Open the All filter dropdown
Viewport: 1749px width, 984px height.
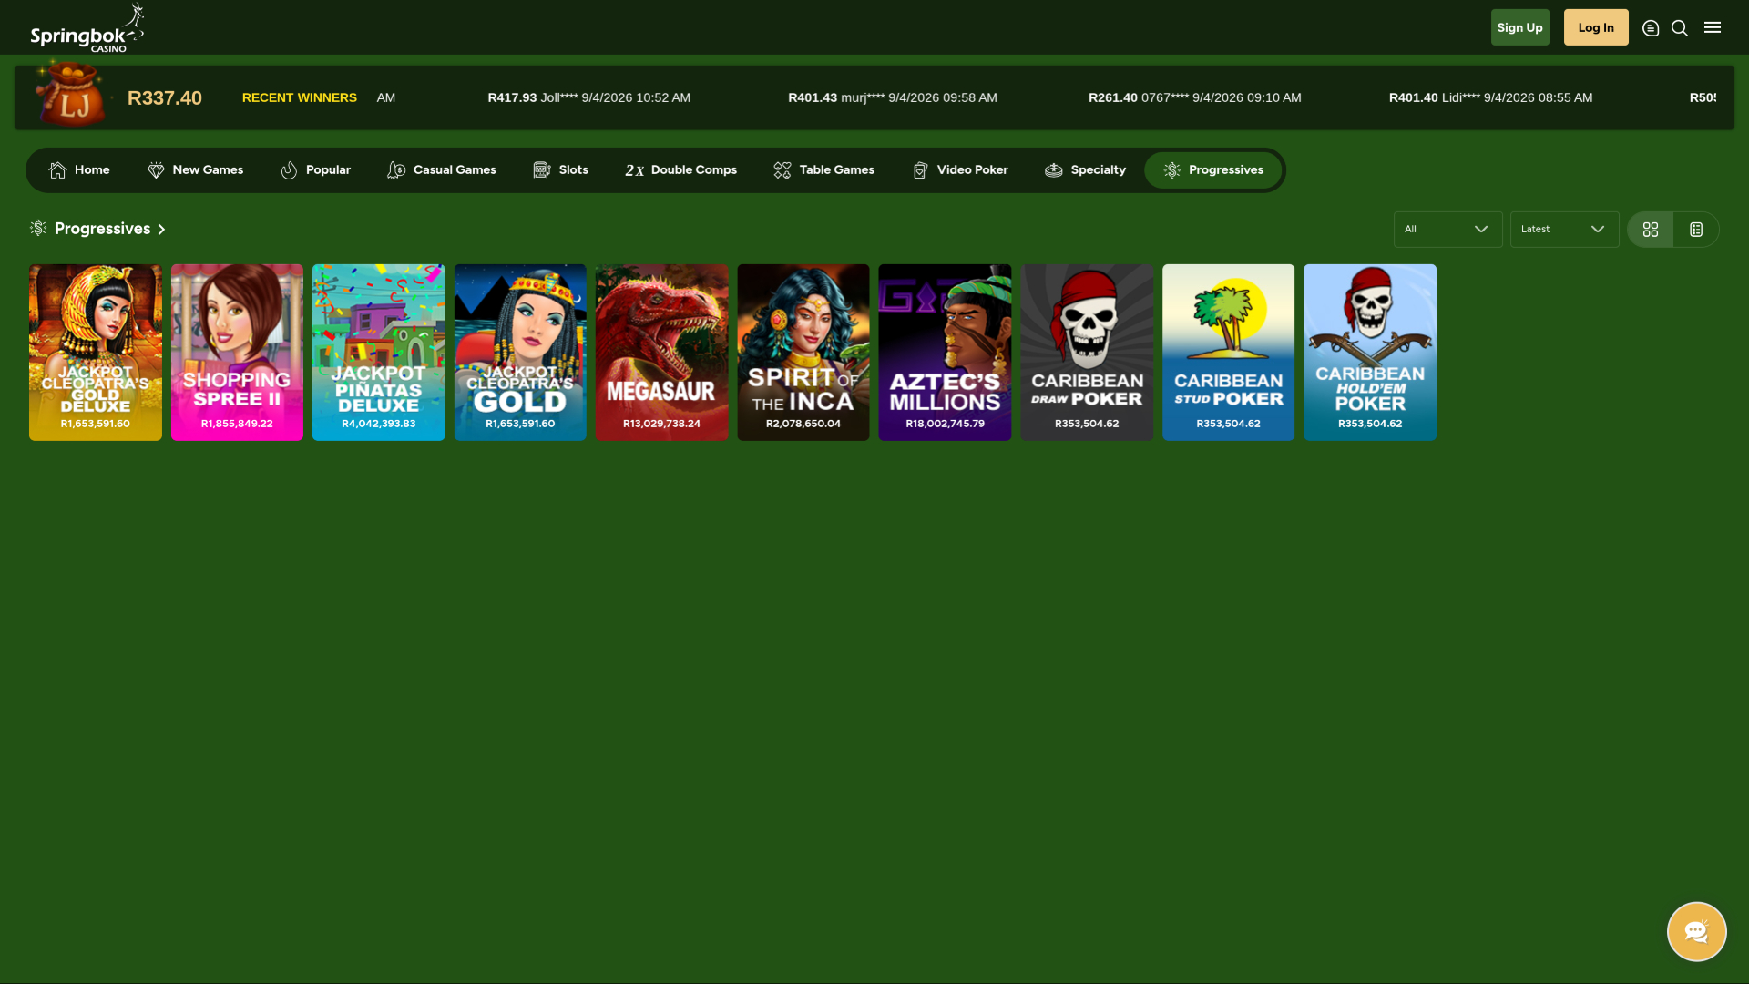(1447, 230)
